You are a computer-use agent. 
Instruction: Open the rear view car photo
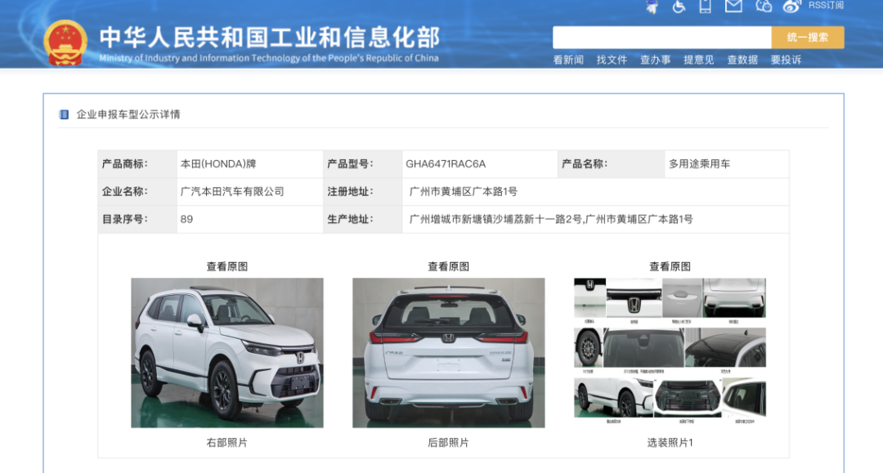coord(448,353)
